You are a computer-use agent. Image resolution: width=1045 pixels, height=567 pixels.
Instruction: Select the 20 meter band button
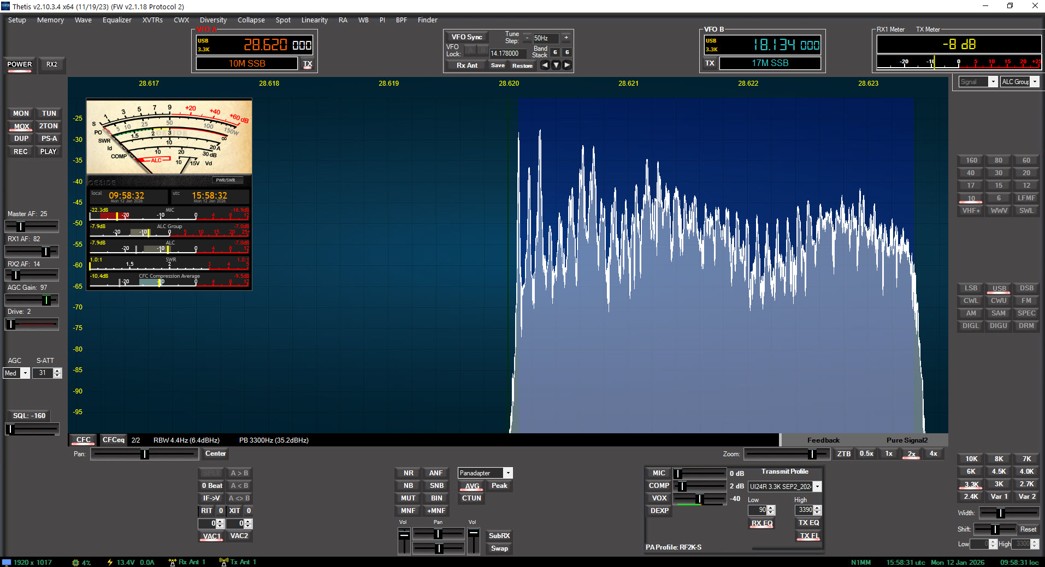click(x=1026, y=173)
